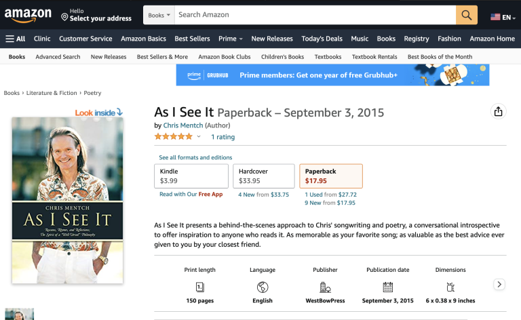The height and width of the screenshot is (320, 521).
Task: Advance product details carousel right arrow
Action: point(499,285)
